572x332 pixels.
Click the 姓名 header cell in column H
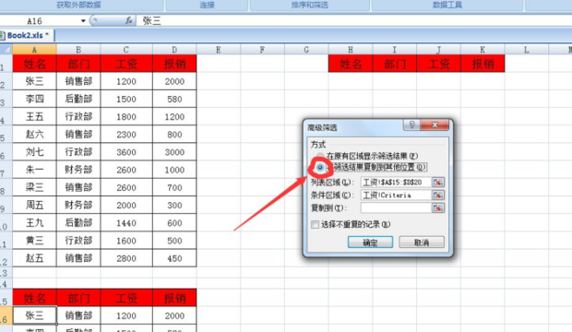pos(351,64)
